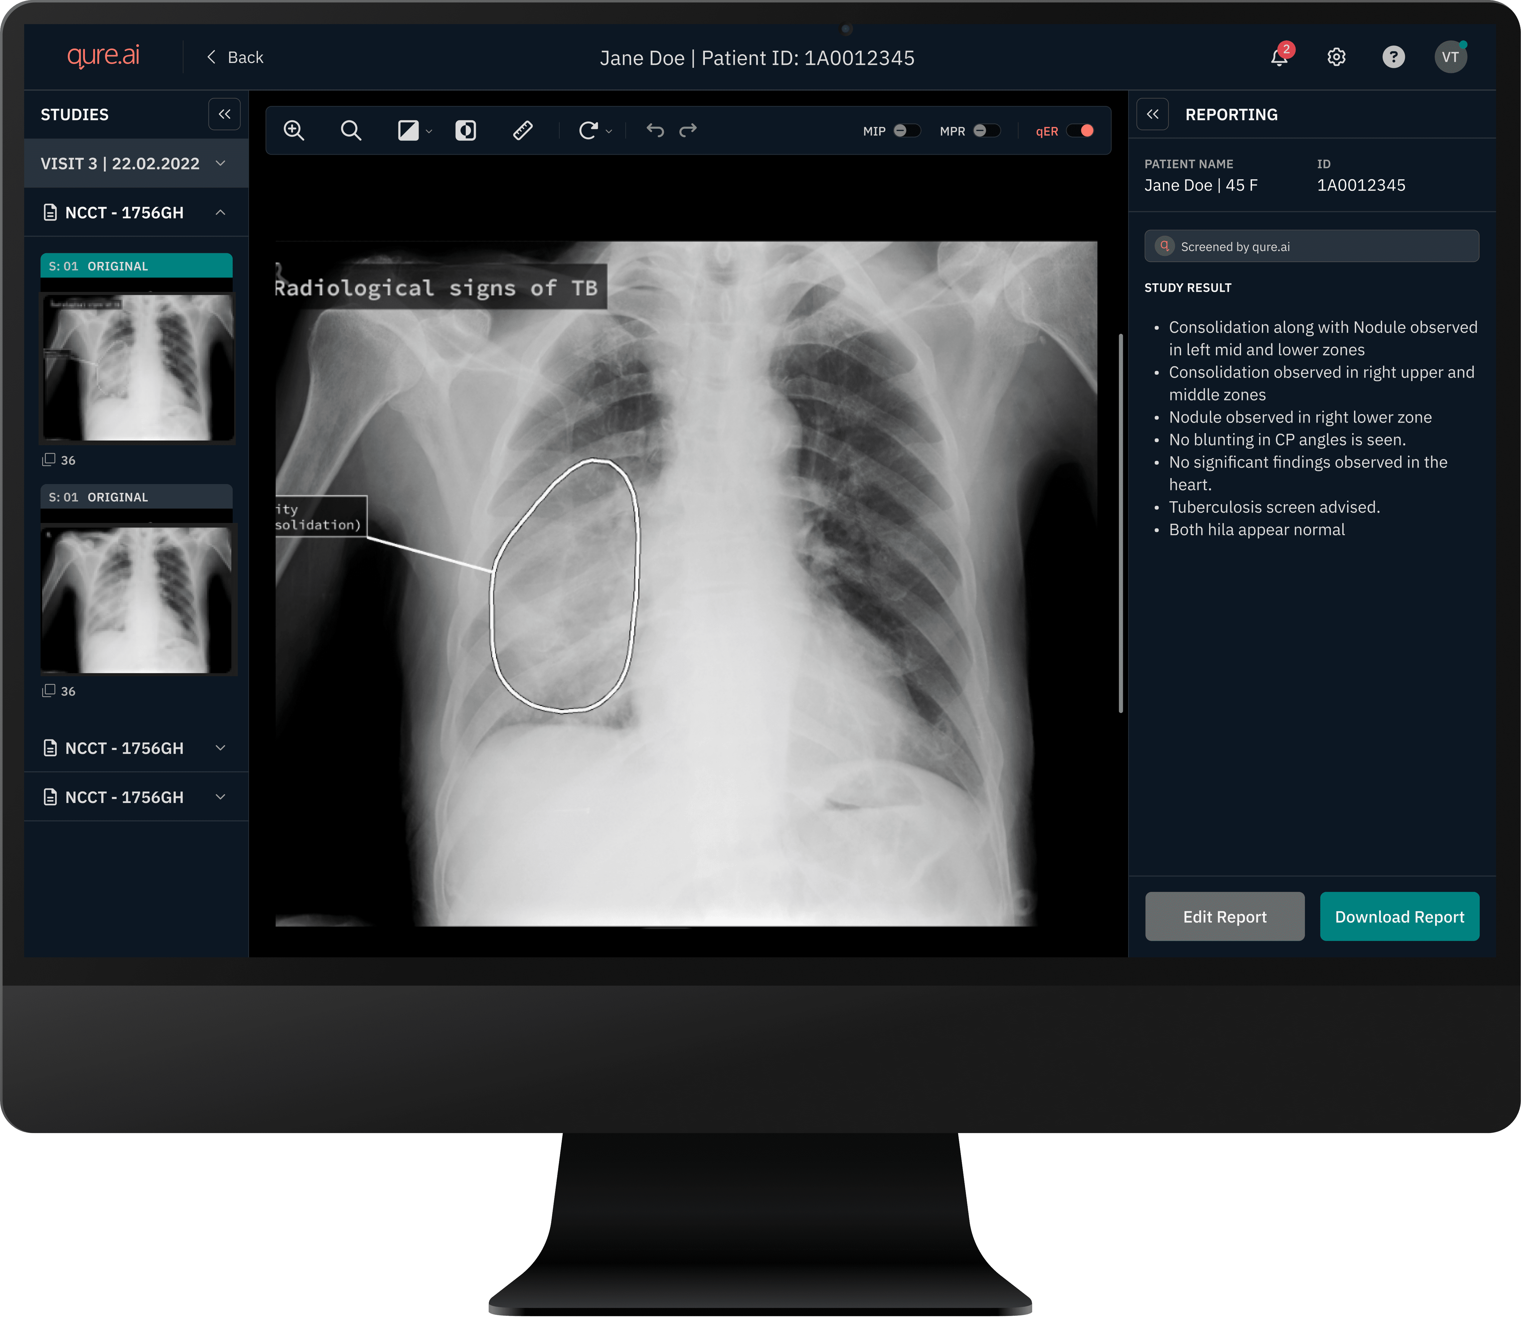Viewport: 1521px width, 1319px height.
Task: Open the settings gear
Action: tap(1336, 57)
